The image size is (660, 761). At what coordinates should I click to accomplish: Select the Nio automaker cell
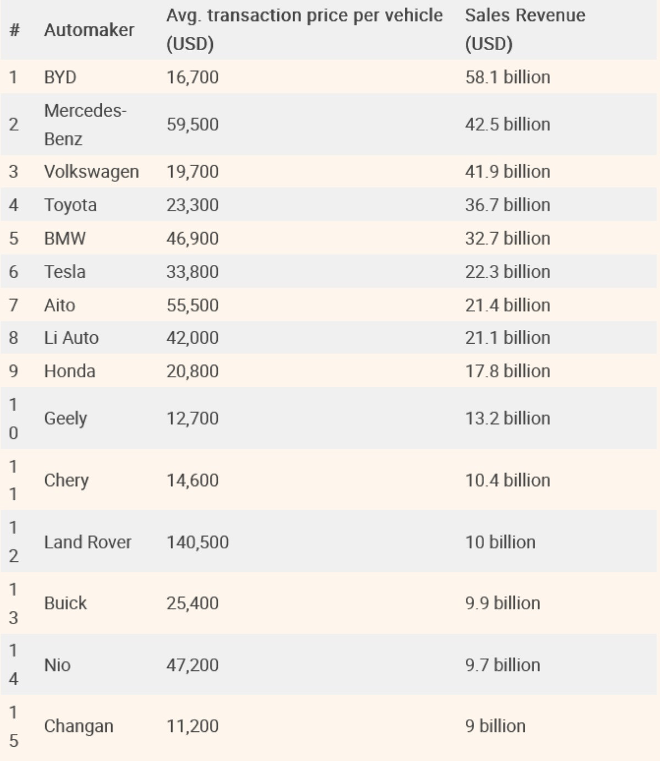tap(57, 665)
